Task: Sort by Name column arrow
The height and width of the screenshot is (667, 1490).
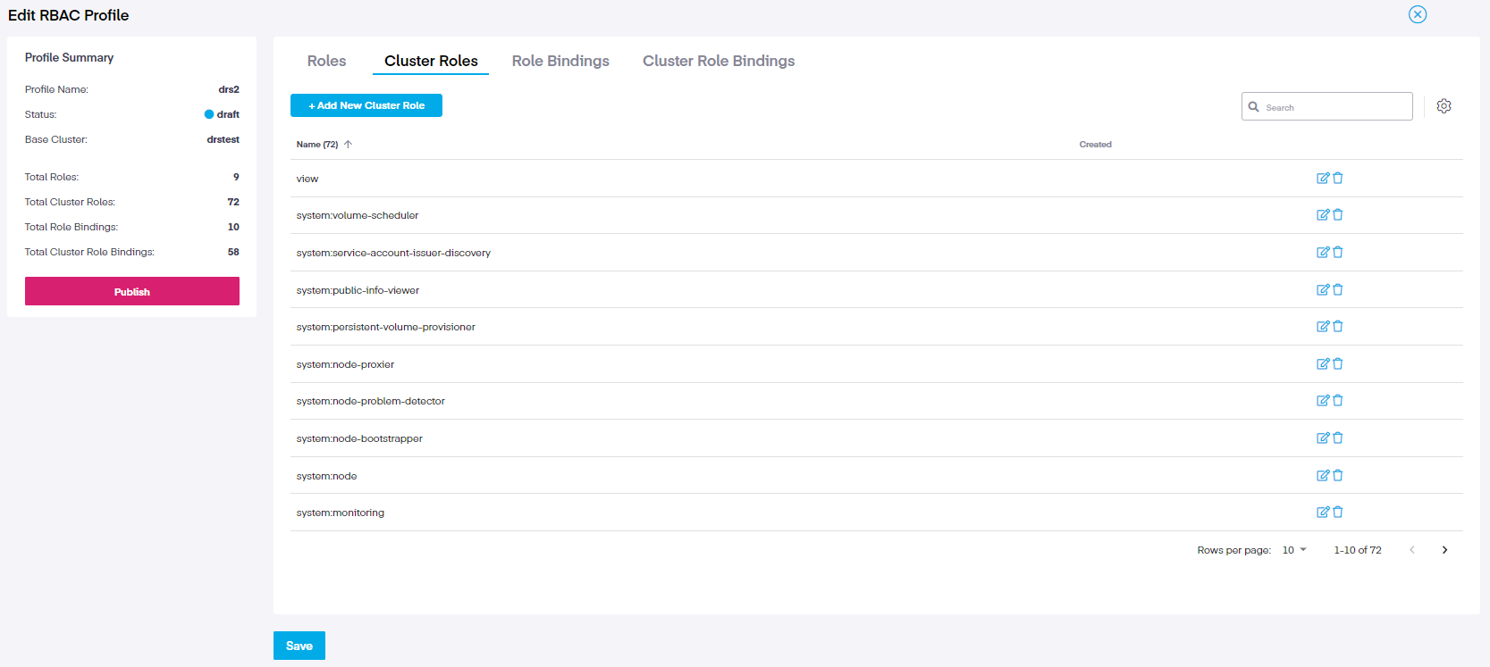Action: [348, 145]
